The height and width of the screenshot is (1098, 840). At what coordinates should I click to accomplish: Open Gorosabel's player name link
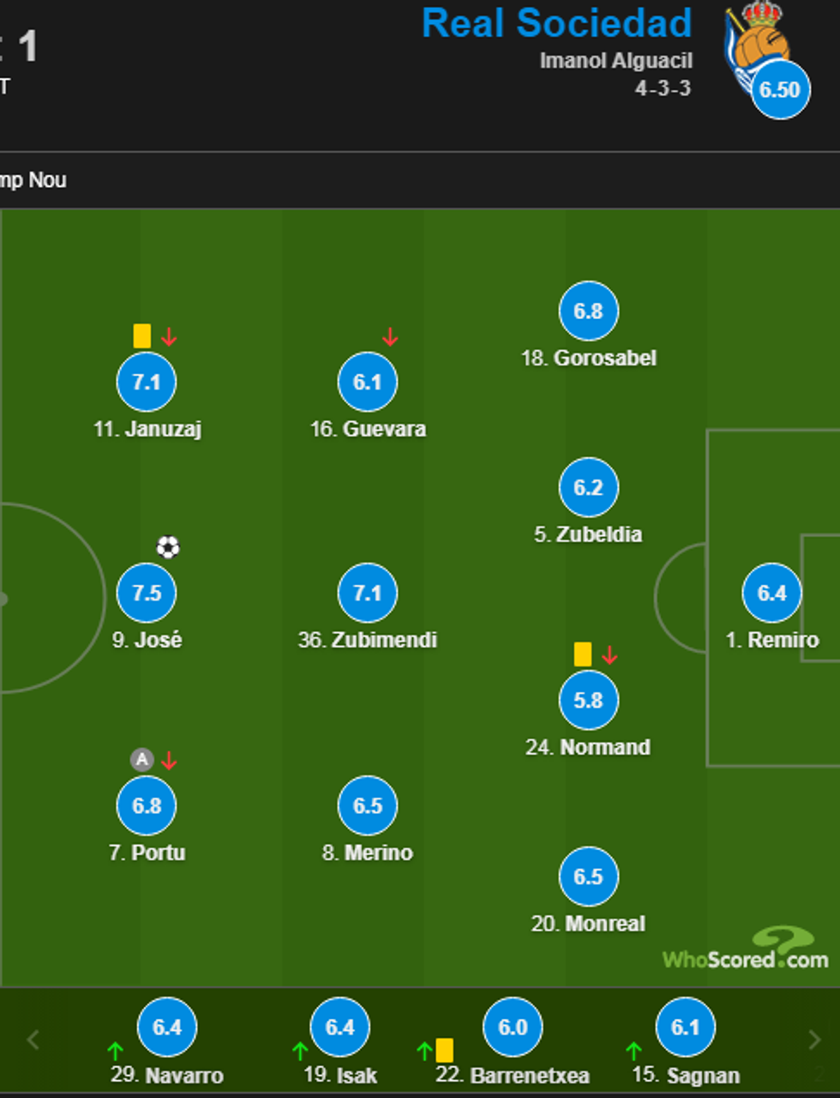coord(589,358)
